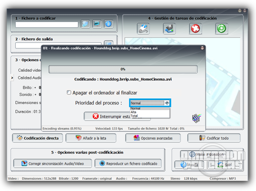Image resolution: width=256 pixels, height=191 pixels.
Task: Click Codificación directa button
Action: coord(38,138)
